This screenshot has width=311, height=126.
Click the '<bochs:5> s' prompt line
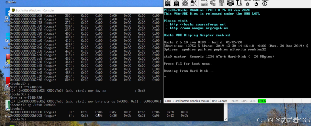(x=20, y=84)
